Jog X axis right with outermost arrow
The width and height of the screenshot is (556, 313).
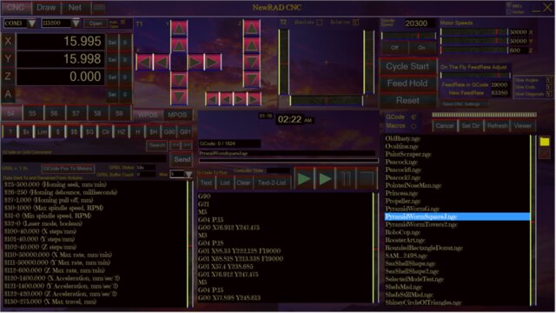click(x=212, y=62)
